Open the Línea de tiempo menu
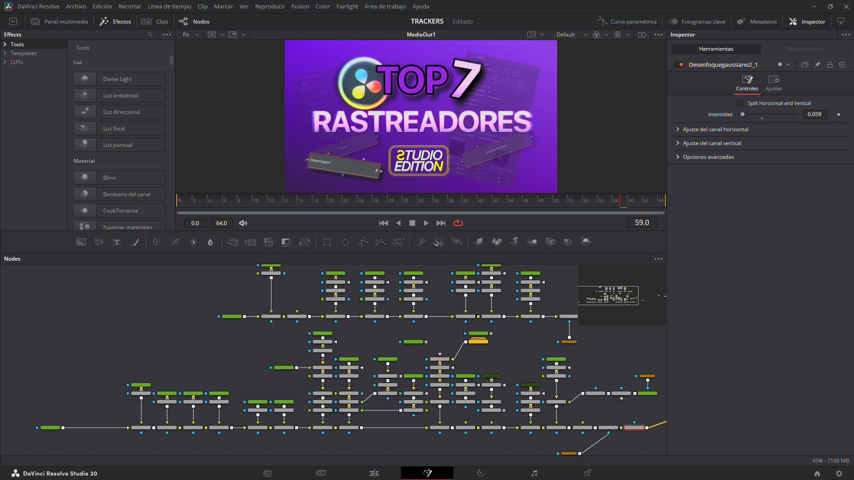The image size is (854, 480). (x=170, y=6)
